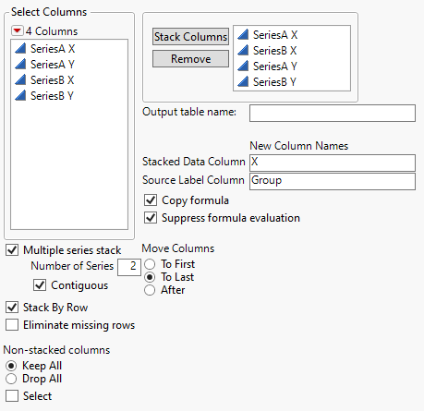Click continuous icon beside SeriesB Y in Select Columns
This screenshot has height=411, width=424.
[20, 95]
